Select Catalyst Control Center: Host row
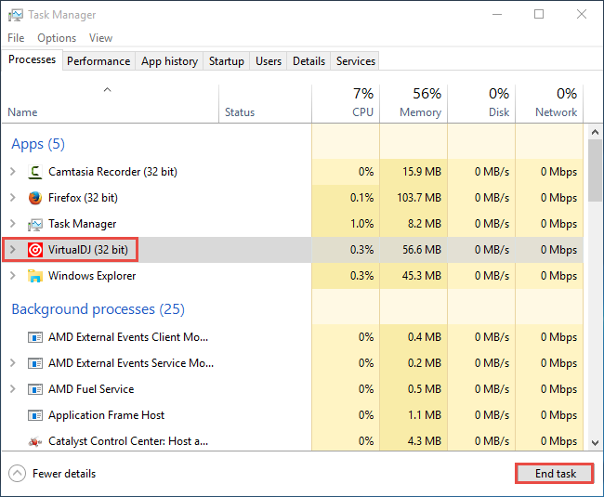Viewport: 604px width, 497px height. (293, 441)
